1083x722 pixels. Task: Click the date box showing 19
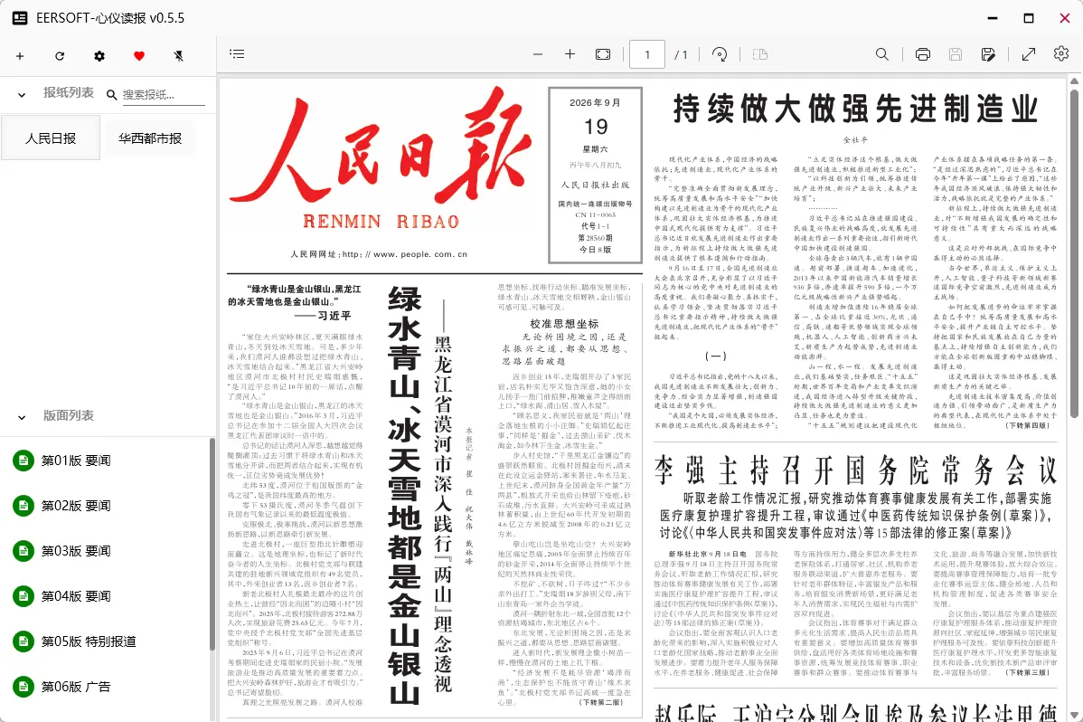[x=596, y=175]
